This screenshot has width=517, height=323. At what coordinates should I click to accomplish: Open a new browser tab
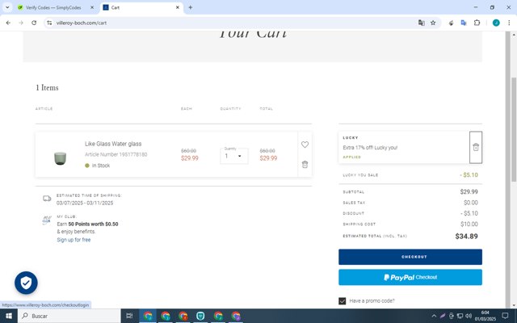(x=191, y=7)
